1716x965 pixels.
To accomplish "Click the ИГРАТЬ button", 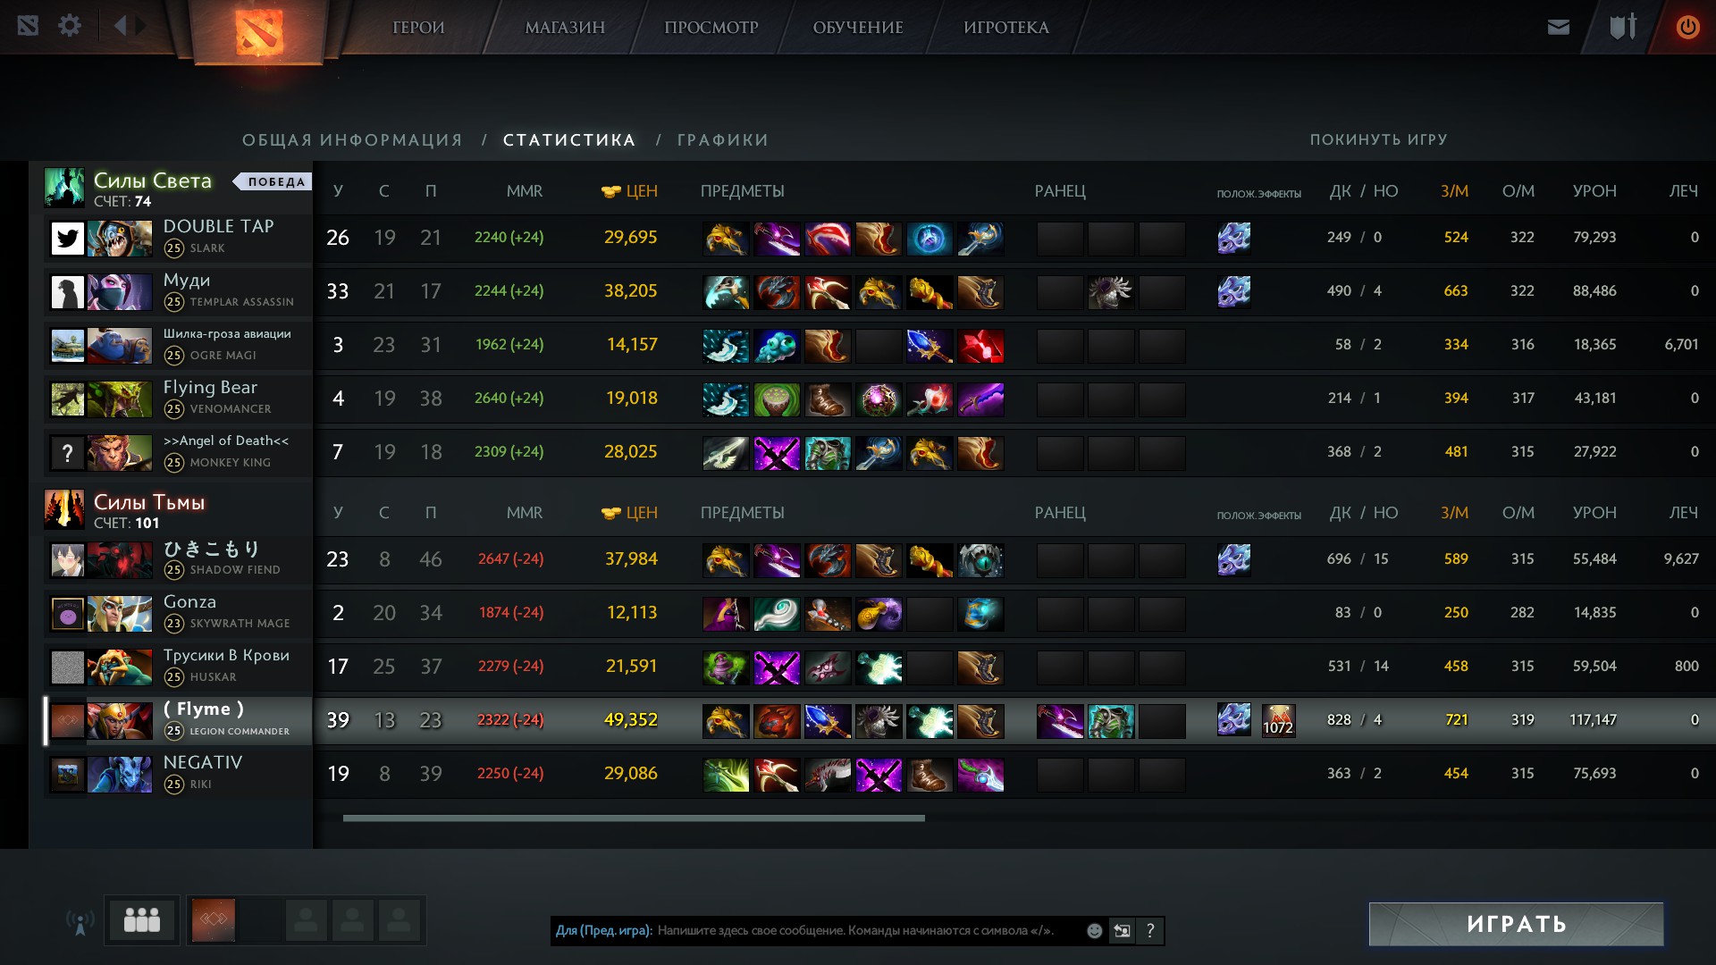I will 1516,924.
